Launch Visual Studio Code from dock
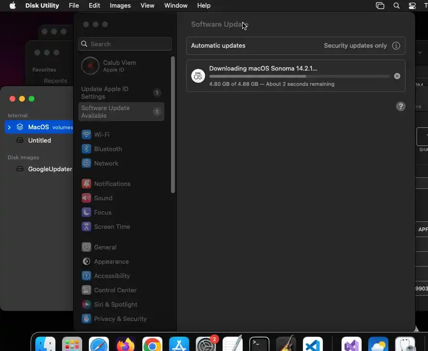The image size is (428, 351). 313,344
